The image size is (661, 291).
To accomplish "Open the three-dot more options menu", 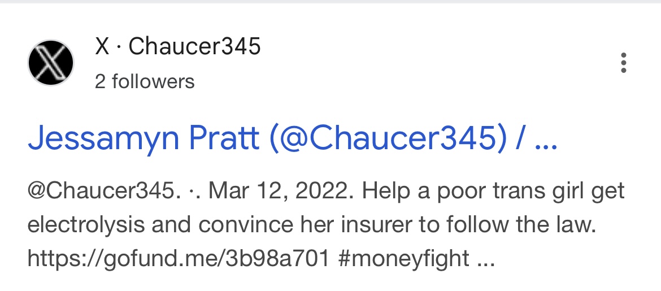I will [624, 63].
